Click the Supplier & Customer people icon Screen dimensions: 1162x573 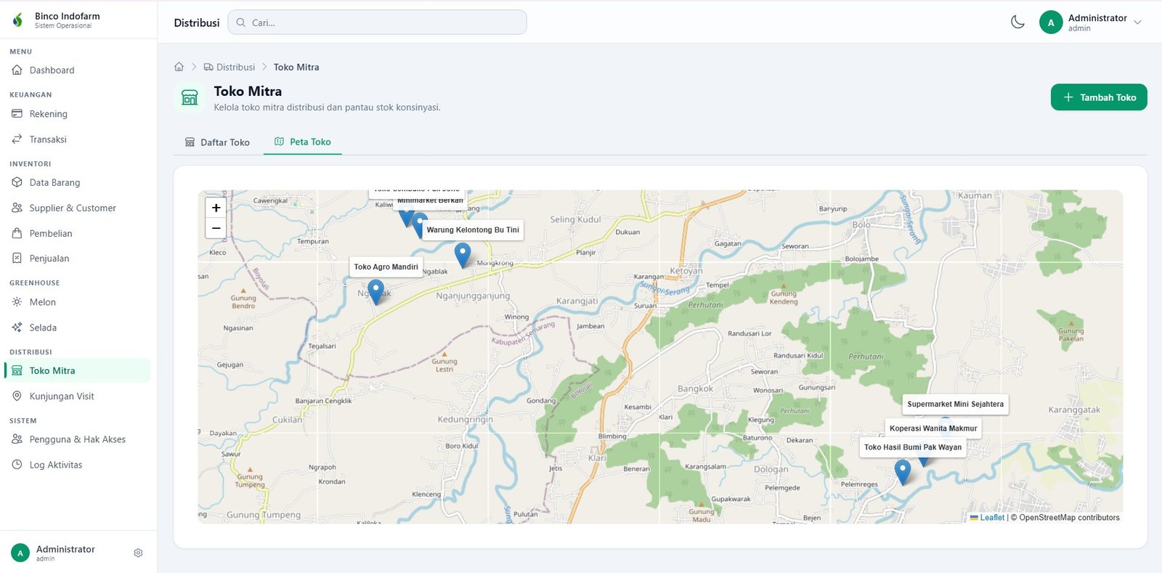coord(17,208)
